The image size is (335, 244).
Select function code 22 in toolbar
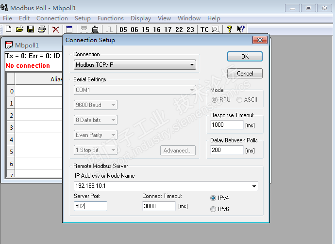tap(179, 30)
